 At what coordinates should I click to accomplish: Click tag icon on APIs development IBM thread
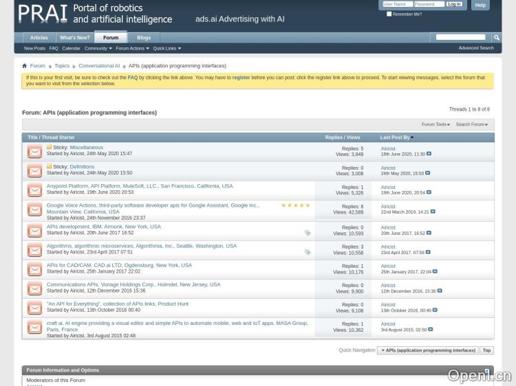308,233
